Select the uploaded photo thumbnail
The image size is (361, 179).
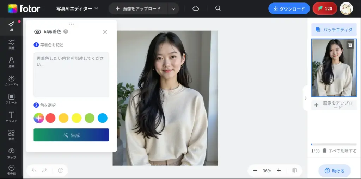point(334,68)
